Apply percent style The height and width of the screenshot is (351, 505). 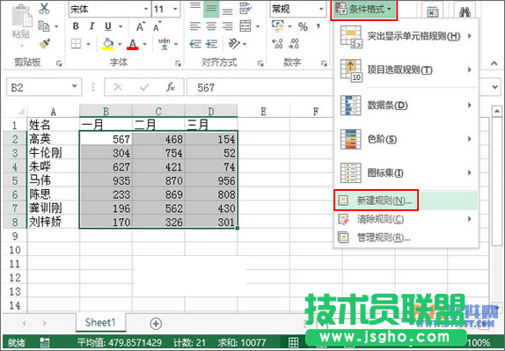pyautogui.click(x=303, y=26)
